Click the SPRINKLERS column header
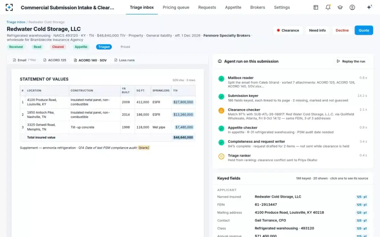Viewport: 380px width, 237px height. click(x=161, y=91)
